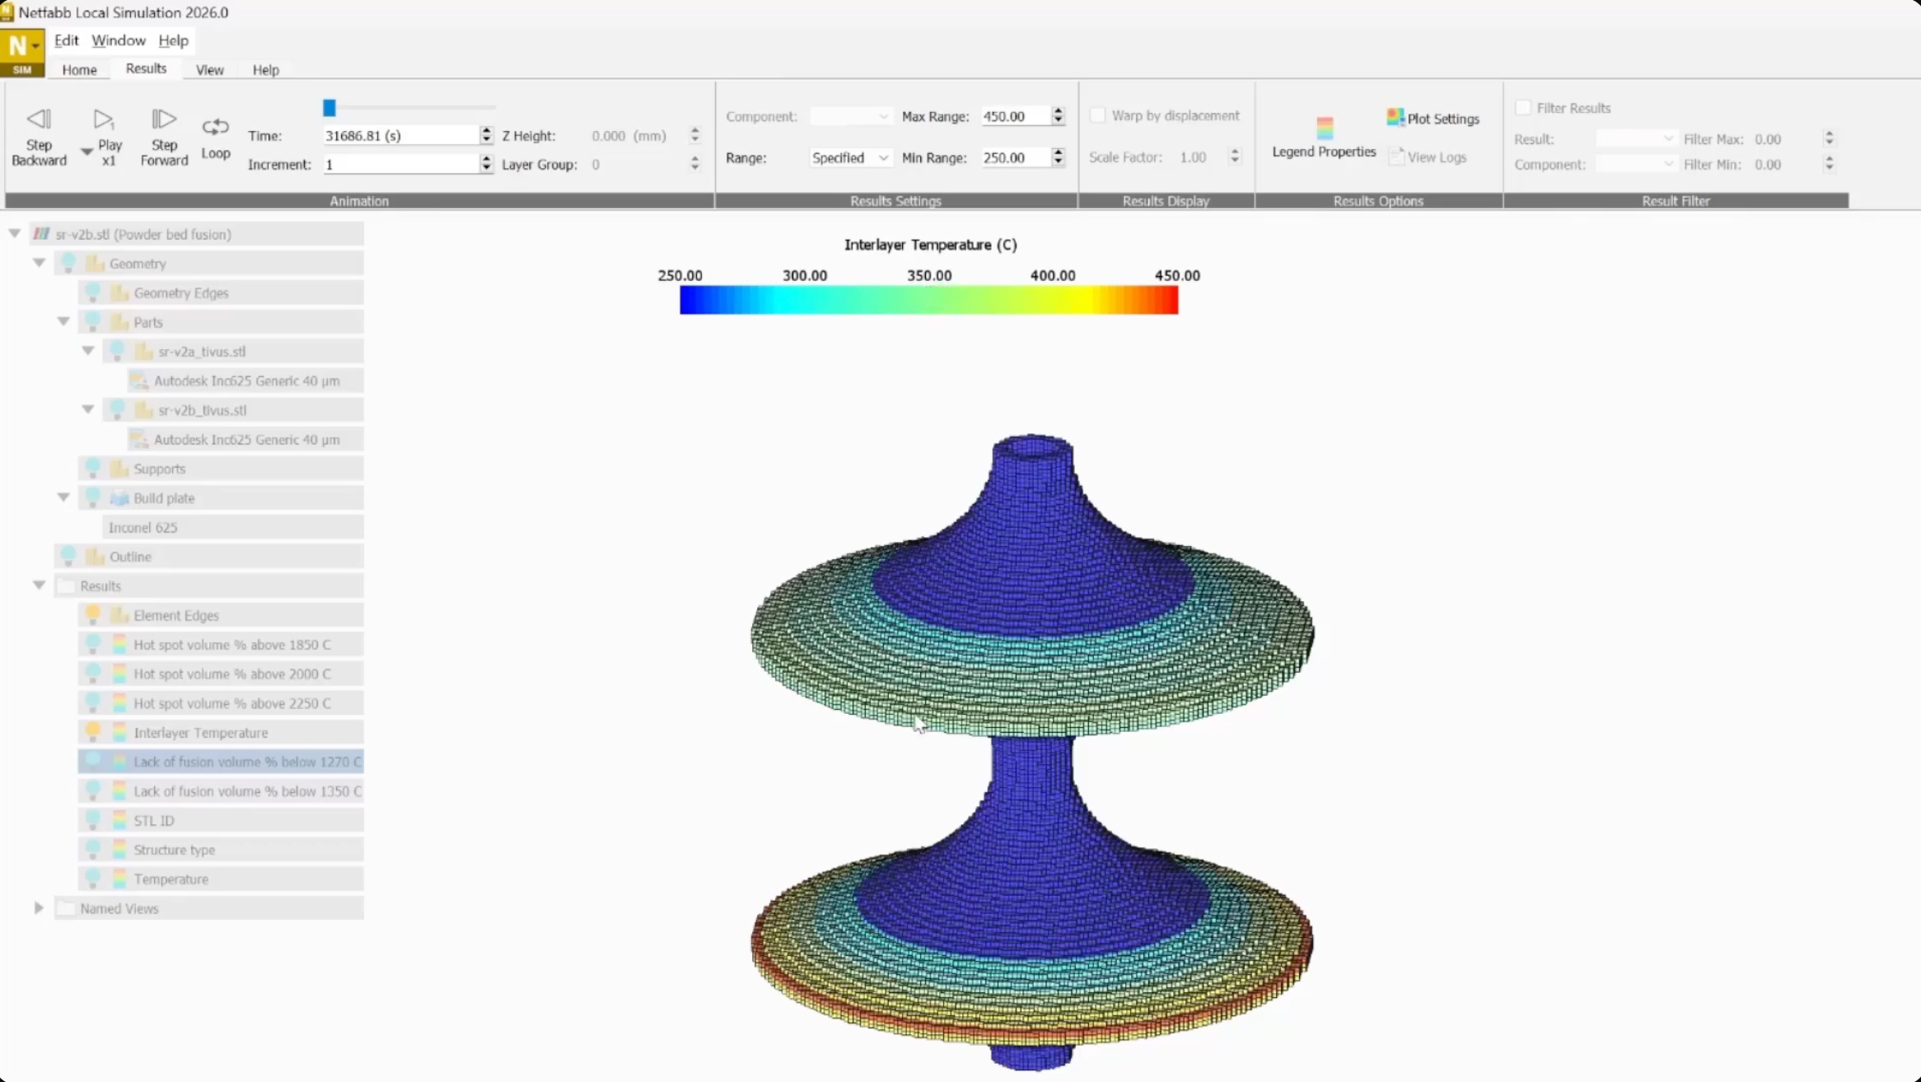Click the Step Forward icon
The image size is (1921, 1082).
click(x=164, y=119)
